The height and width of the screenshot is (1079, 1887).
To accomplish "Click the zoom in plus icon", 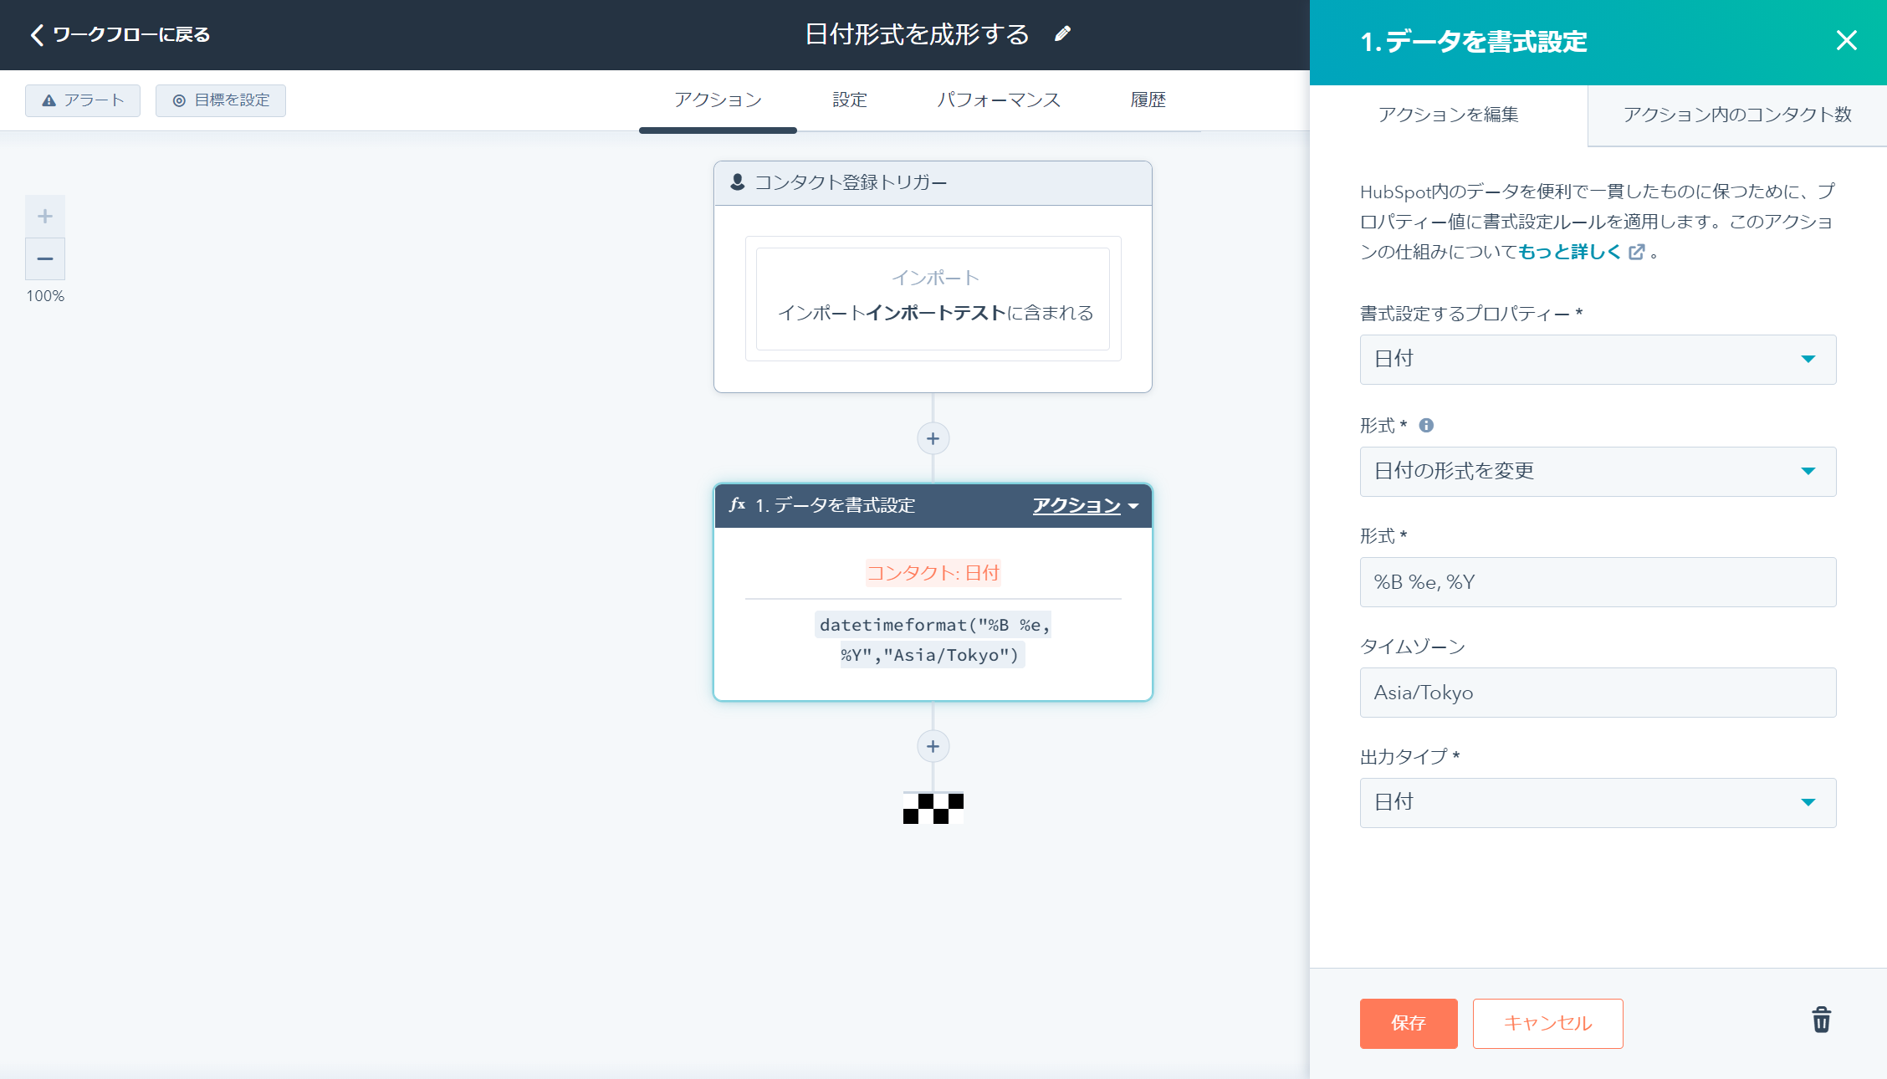I will tap(45, 217).
